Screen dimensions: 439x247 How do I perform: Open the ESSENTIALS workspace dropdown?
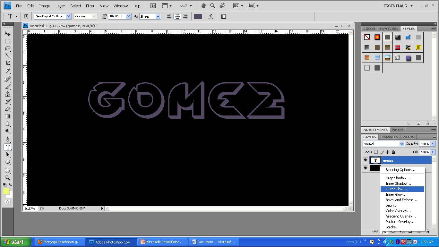click(398, 6)
